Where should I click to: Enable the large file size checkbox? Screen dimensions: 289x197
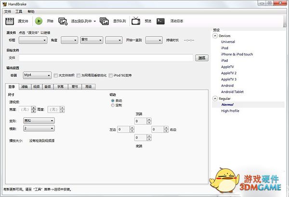pyautogui.click(x=56, y=75)
